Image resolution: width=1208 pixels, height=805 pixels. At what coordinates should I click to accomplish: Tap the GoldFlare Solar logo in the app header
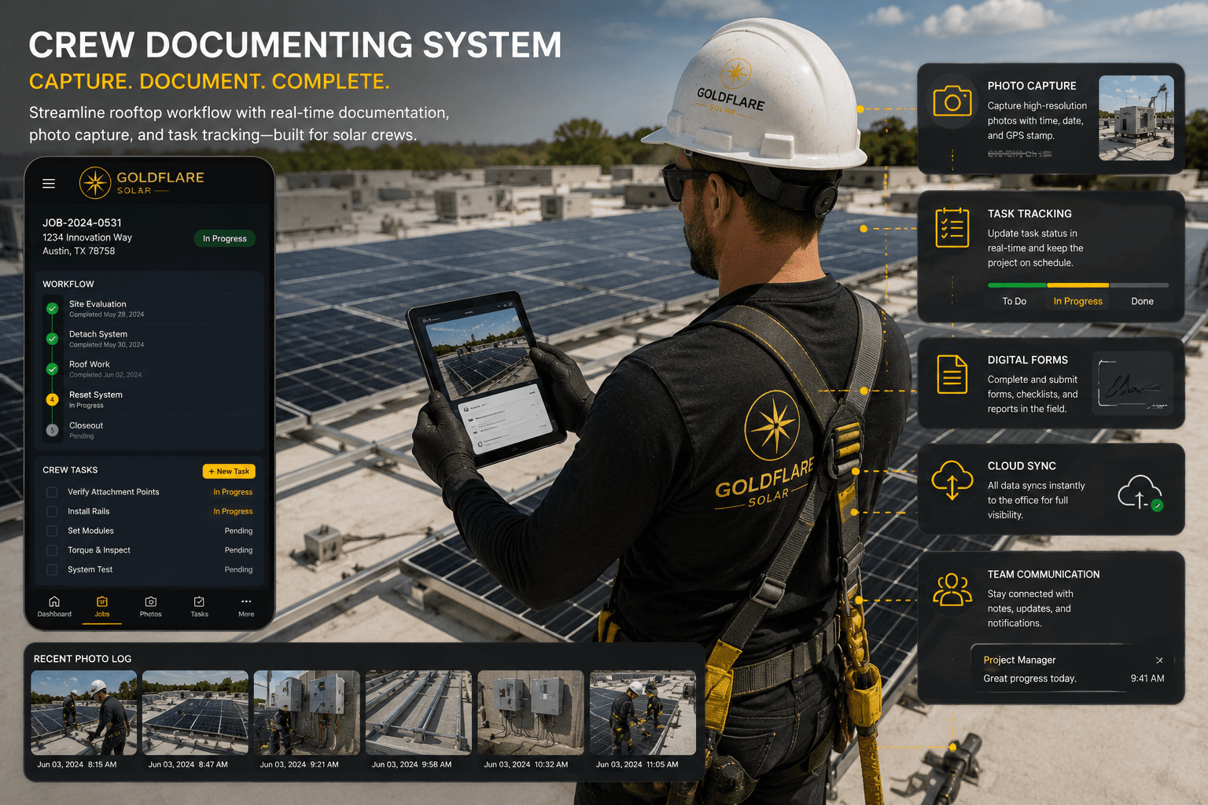coord(142,182)
